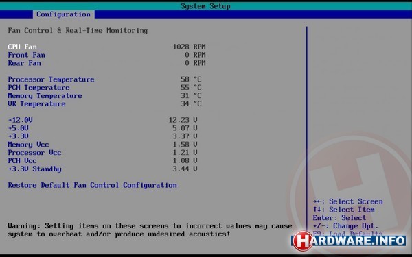Select the +3.3V Standby item

(35, 169)
